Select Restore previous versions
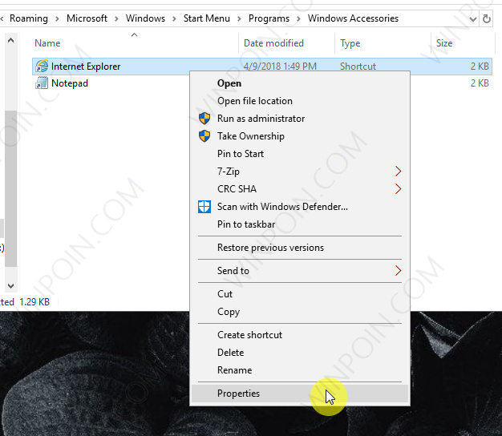 tap(300, 248)
